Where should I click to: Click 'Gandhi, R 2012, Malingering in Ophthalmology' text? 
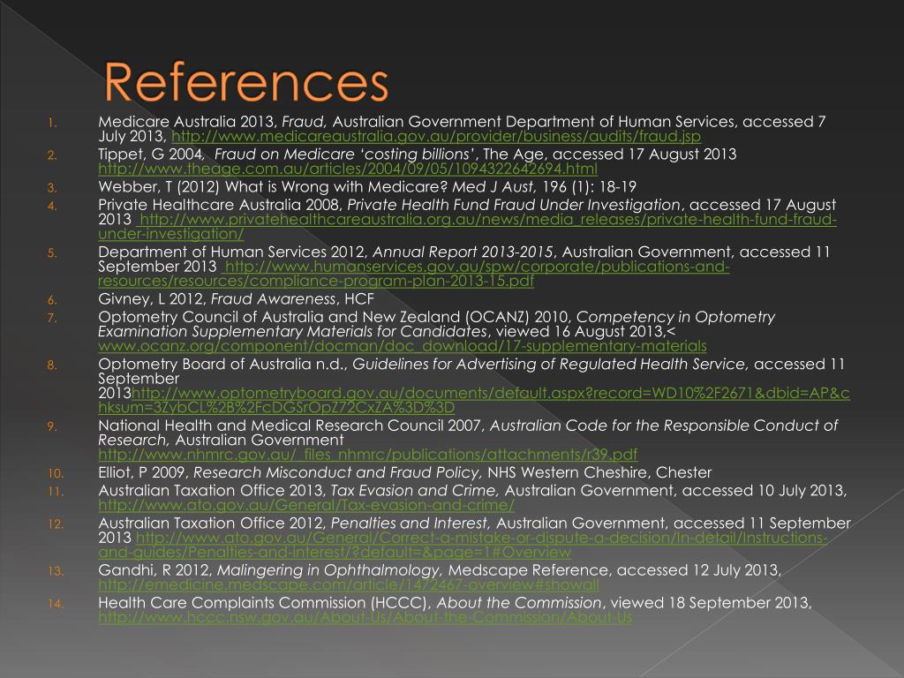268,570
